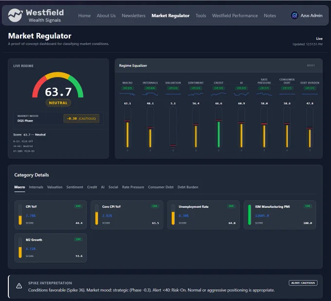Image resolution: width=331 pixels, height=301 pixels.
Task: Click the LIVE badge on the ISM Manufacturing PMI card
Action: [308, 206]
